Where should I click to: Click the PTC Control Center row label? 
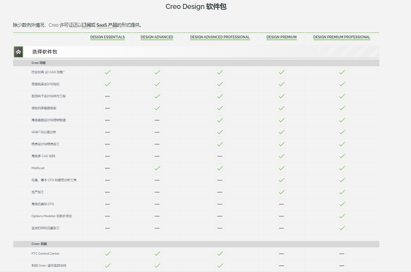pyautogui.click(x=45, y=254)
